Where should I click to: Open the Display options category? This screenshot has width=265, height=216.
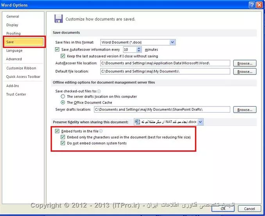tap(12, 25)
